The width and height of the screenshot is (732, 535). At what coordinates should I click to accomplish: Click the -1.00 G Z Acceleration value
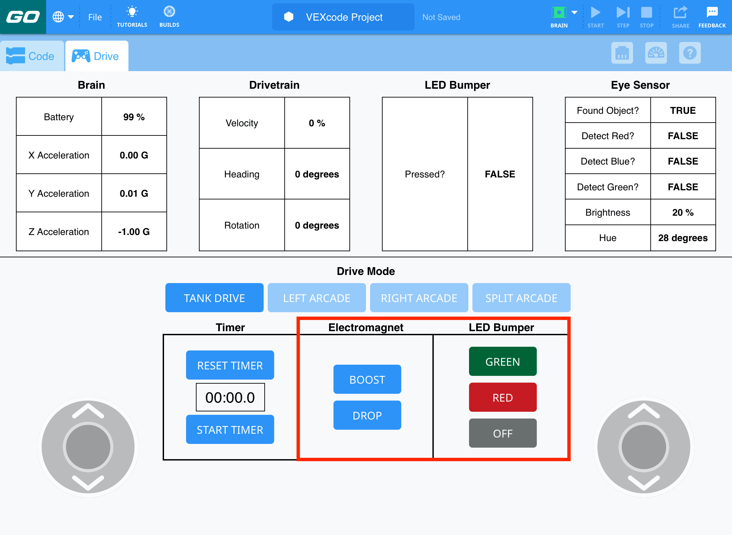[134, 232]
